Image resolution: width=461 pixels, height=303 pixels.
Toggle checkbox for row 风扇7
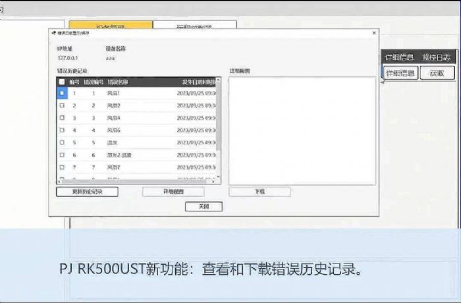point(62,167)
